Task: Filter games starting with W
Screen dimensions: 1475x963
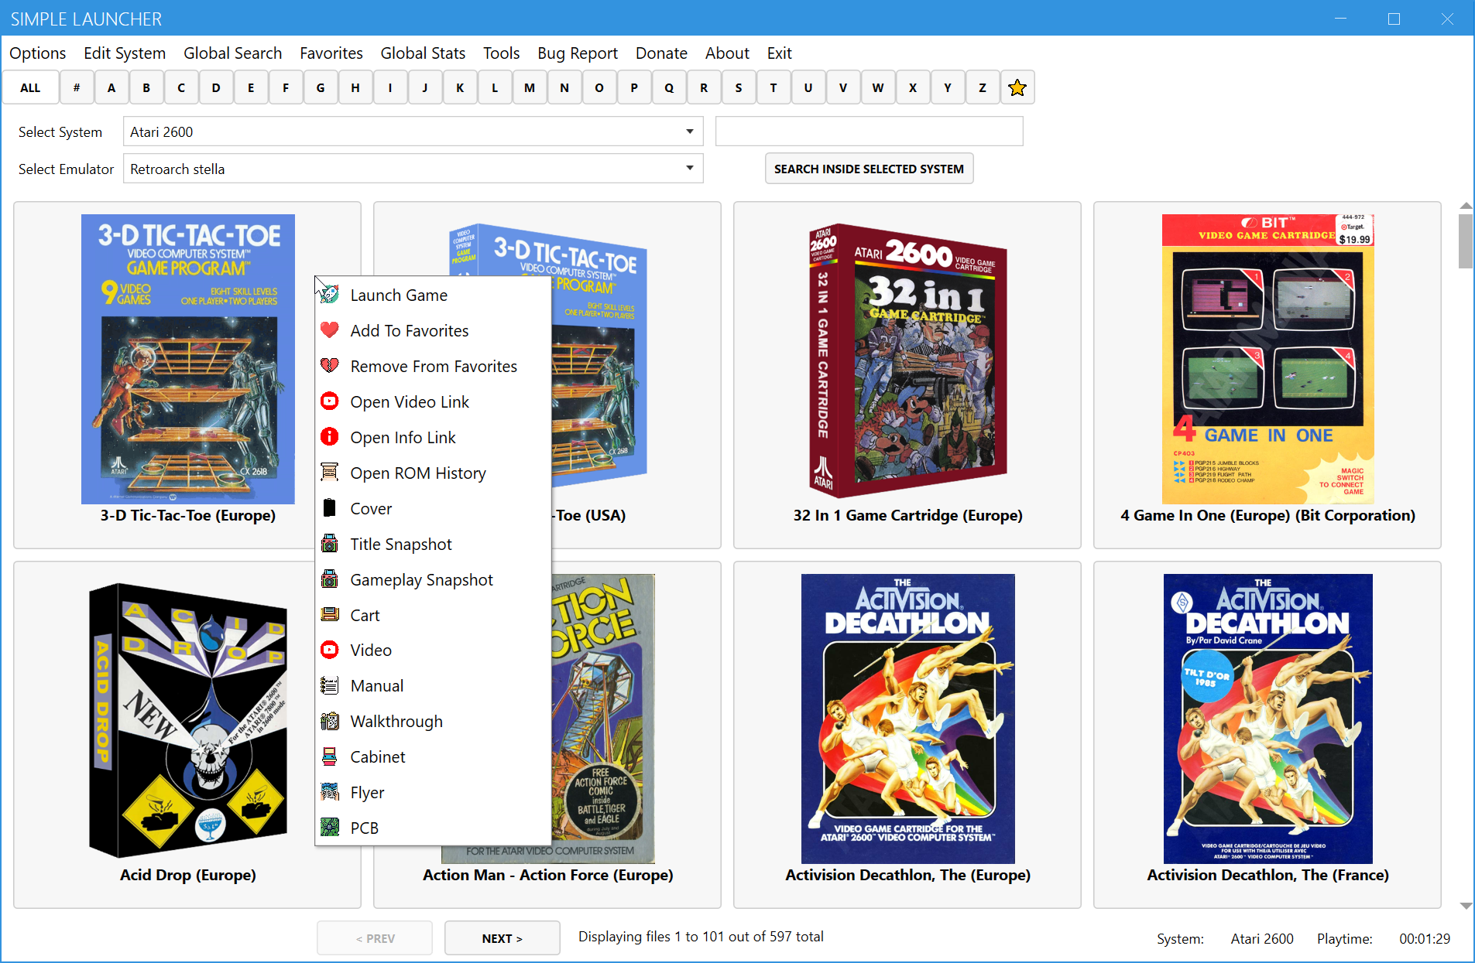Action: coord(878,87)
